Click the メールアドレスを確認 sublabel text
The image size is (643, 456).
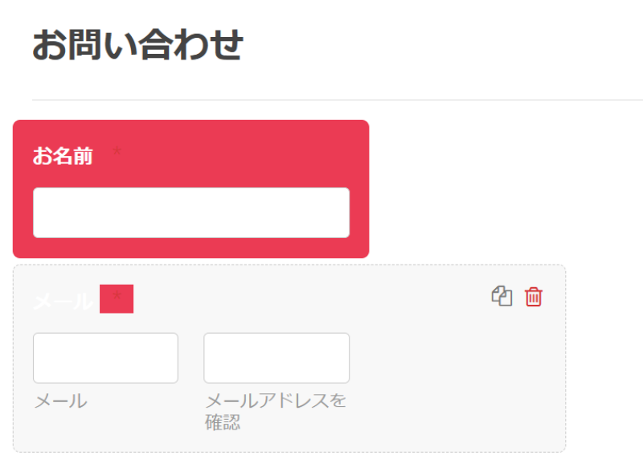(276, 411)
